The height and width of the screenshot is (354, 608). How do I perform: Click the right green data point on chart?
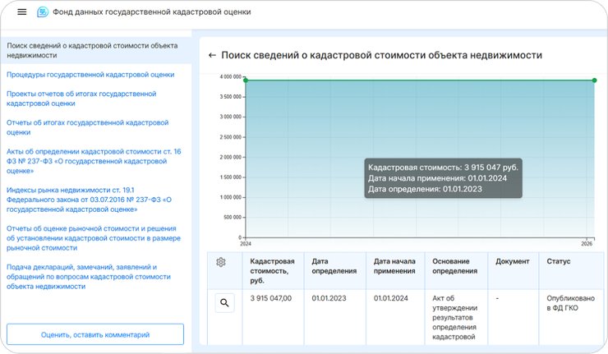pos(593,80)
